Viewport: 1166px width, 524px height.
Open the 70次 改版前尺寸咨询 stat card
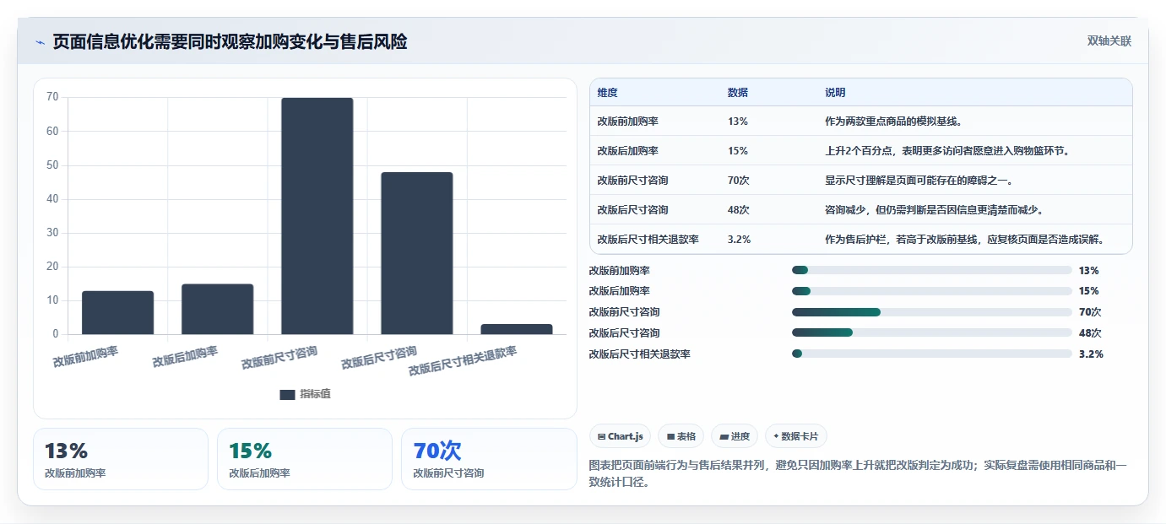pyautogui.click(x=489, y=459)
